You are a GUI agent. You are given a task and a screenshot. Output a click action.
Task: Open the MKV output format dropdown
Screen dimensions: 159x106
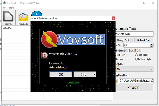134,69
